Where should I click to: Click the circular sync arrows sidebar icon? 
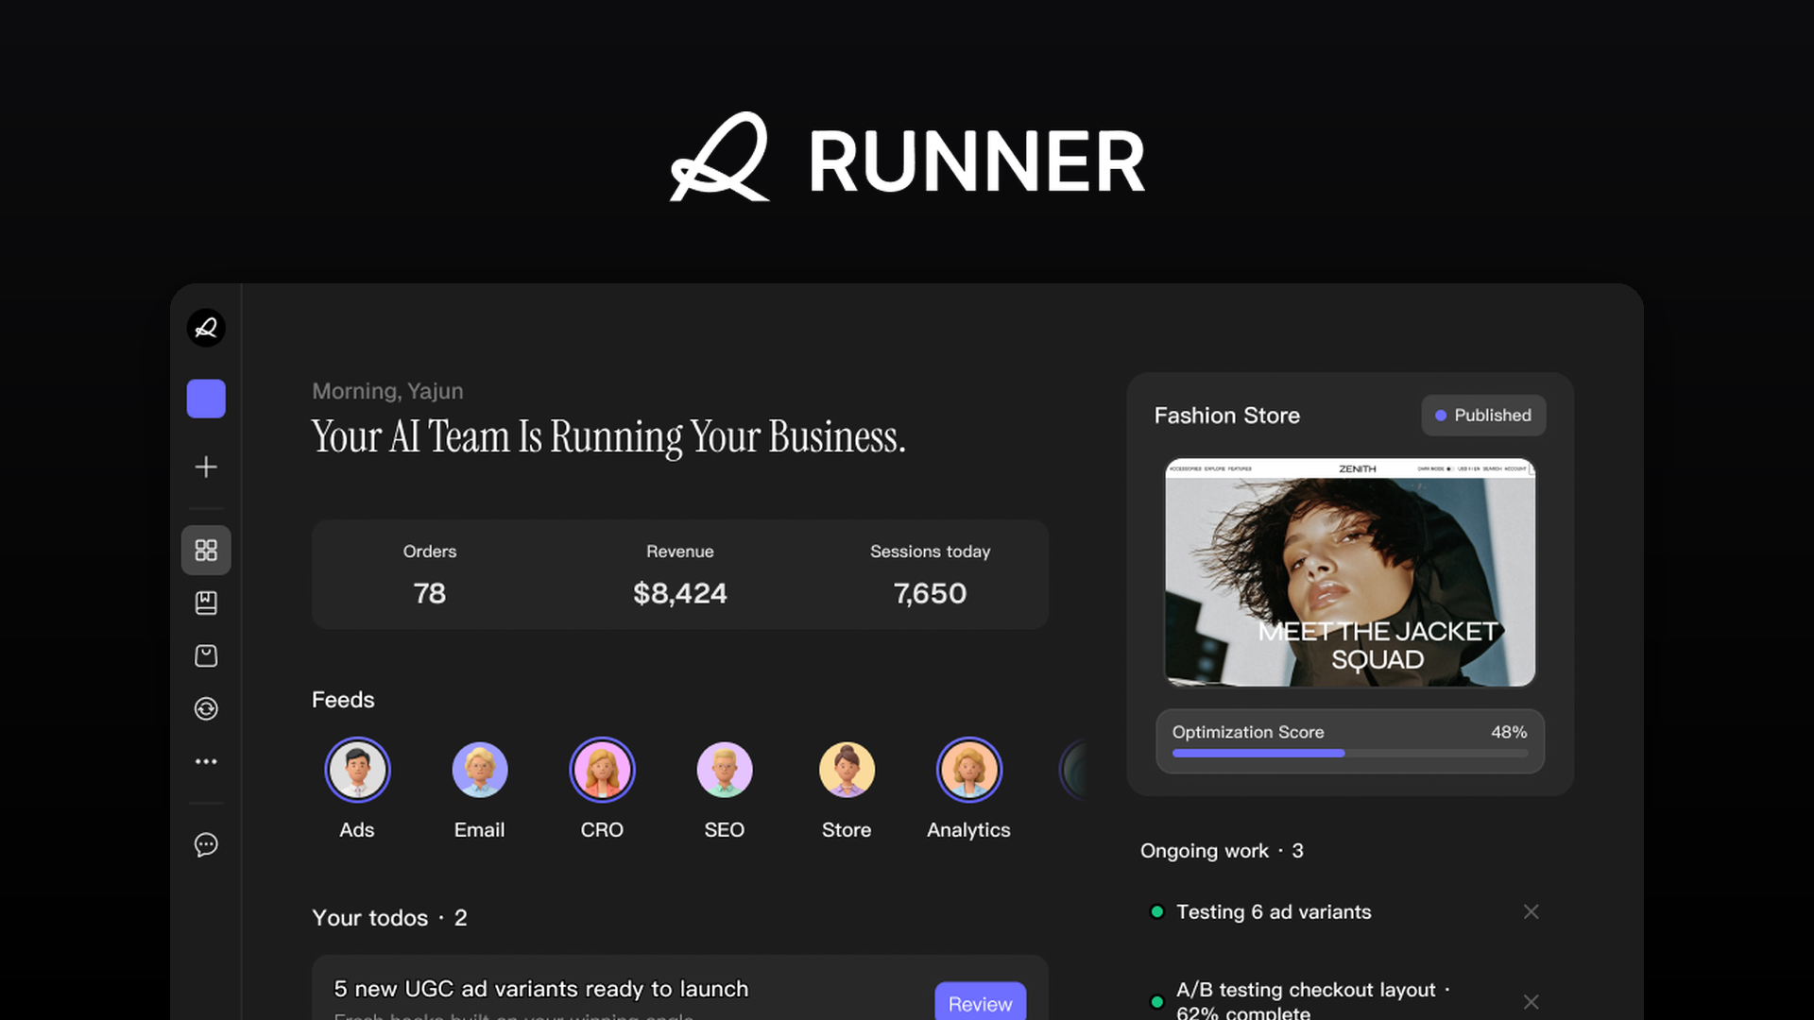(206, 708)
